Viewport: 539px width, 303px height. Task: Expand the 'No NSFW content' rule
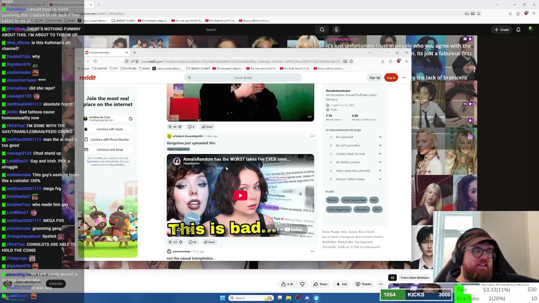pyautogui.click(x=380, y=162)
